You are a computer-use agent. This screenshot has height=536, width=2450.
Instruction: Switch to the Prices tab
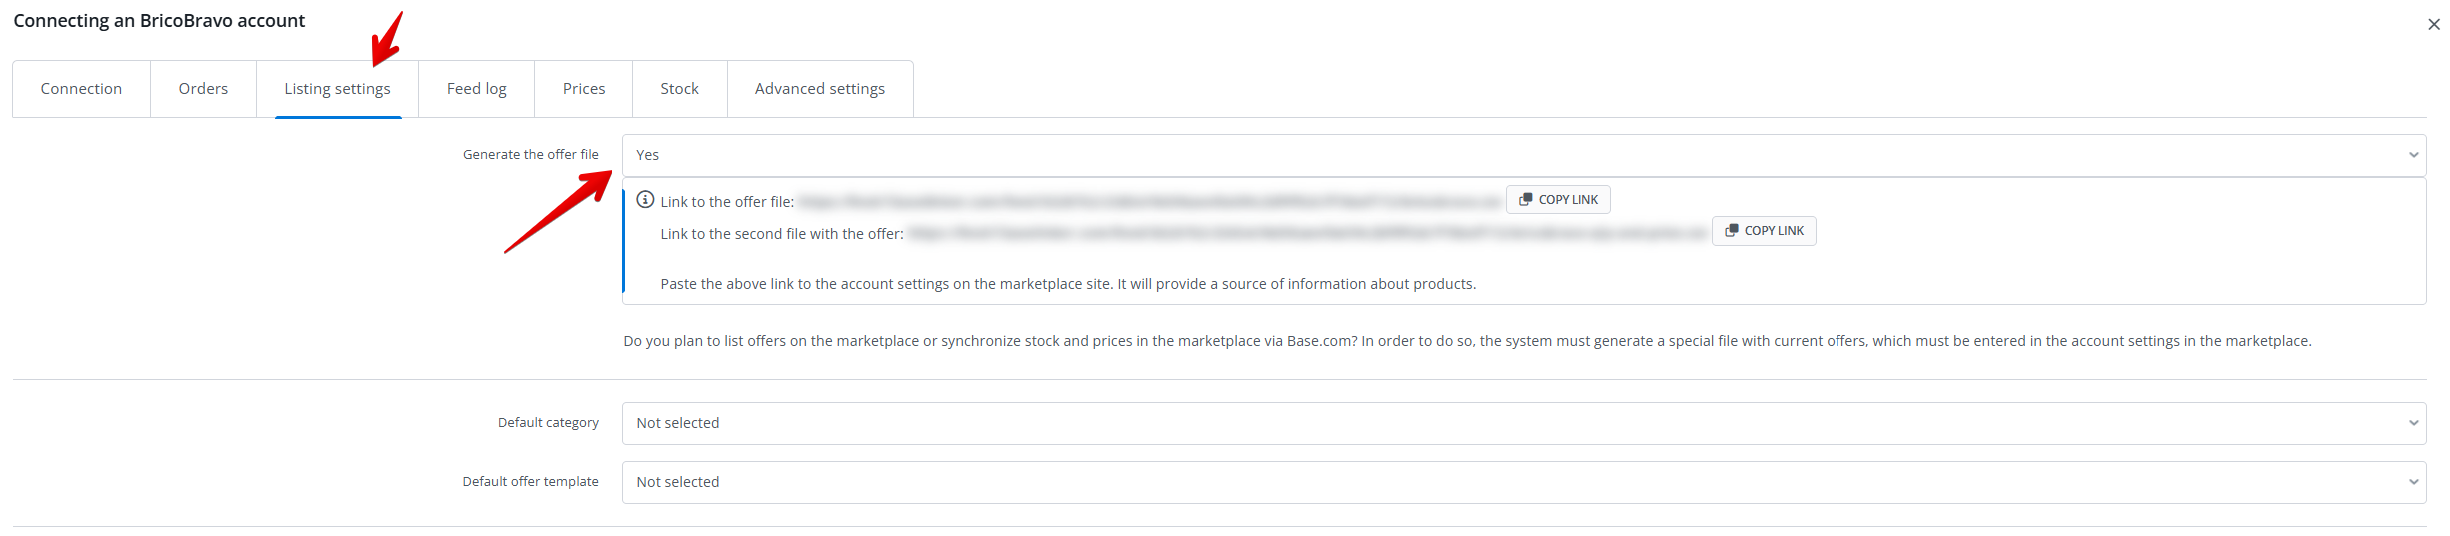click(584, 89)
